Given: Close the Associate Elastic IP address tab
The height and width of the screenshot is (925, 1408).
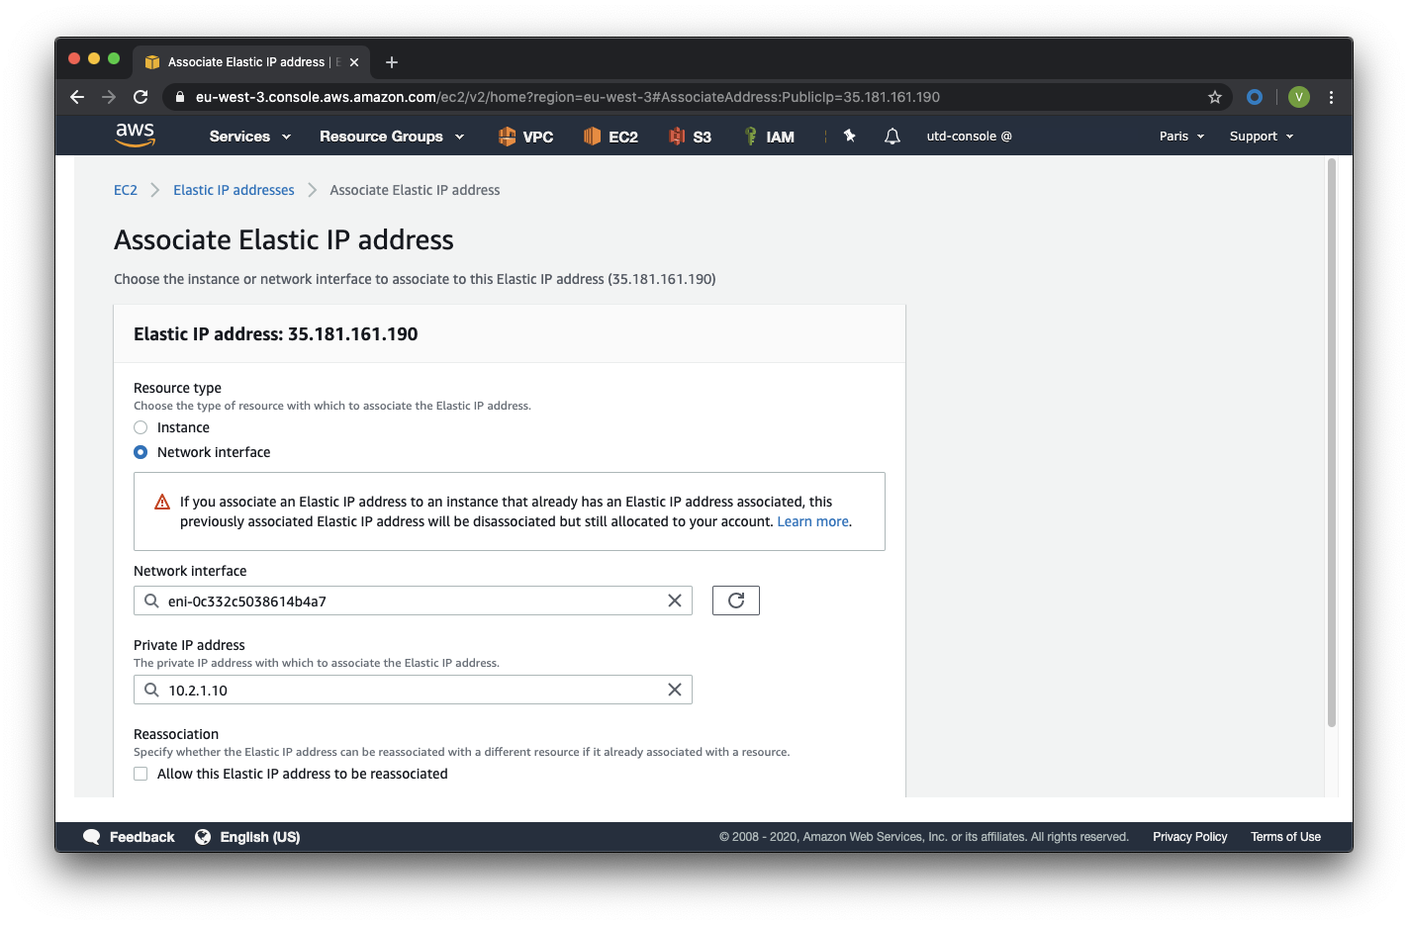Looking at the screenshot, I should 354,62.
